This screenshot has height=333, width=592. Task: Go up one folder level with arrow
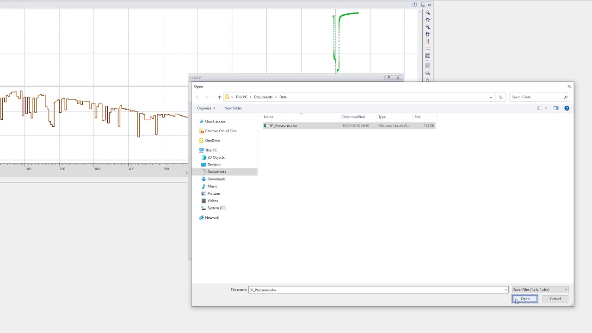(x=219, y=97)
